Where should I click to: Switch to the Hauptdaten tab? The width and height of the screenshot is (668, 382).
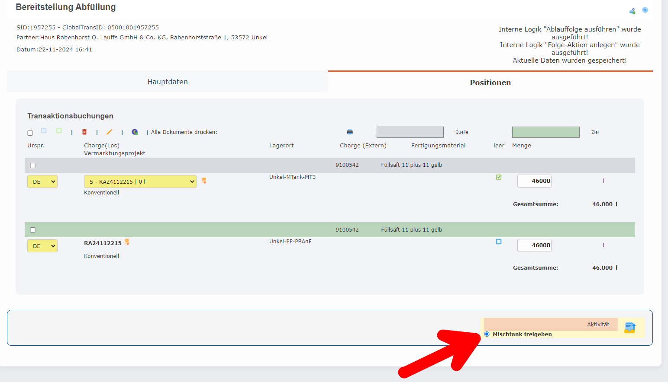click(168, 82)
